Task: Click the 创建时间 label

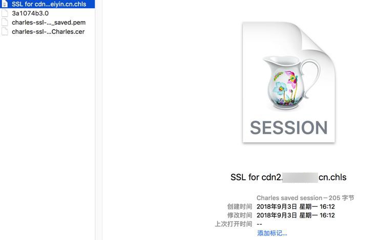Action: click(240, 206)
